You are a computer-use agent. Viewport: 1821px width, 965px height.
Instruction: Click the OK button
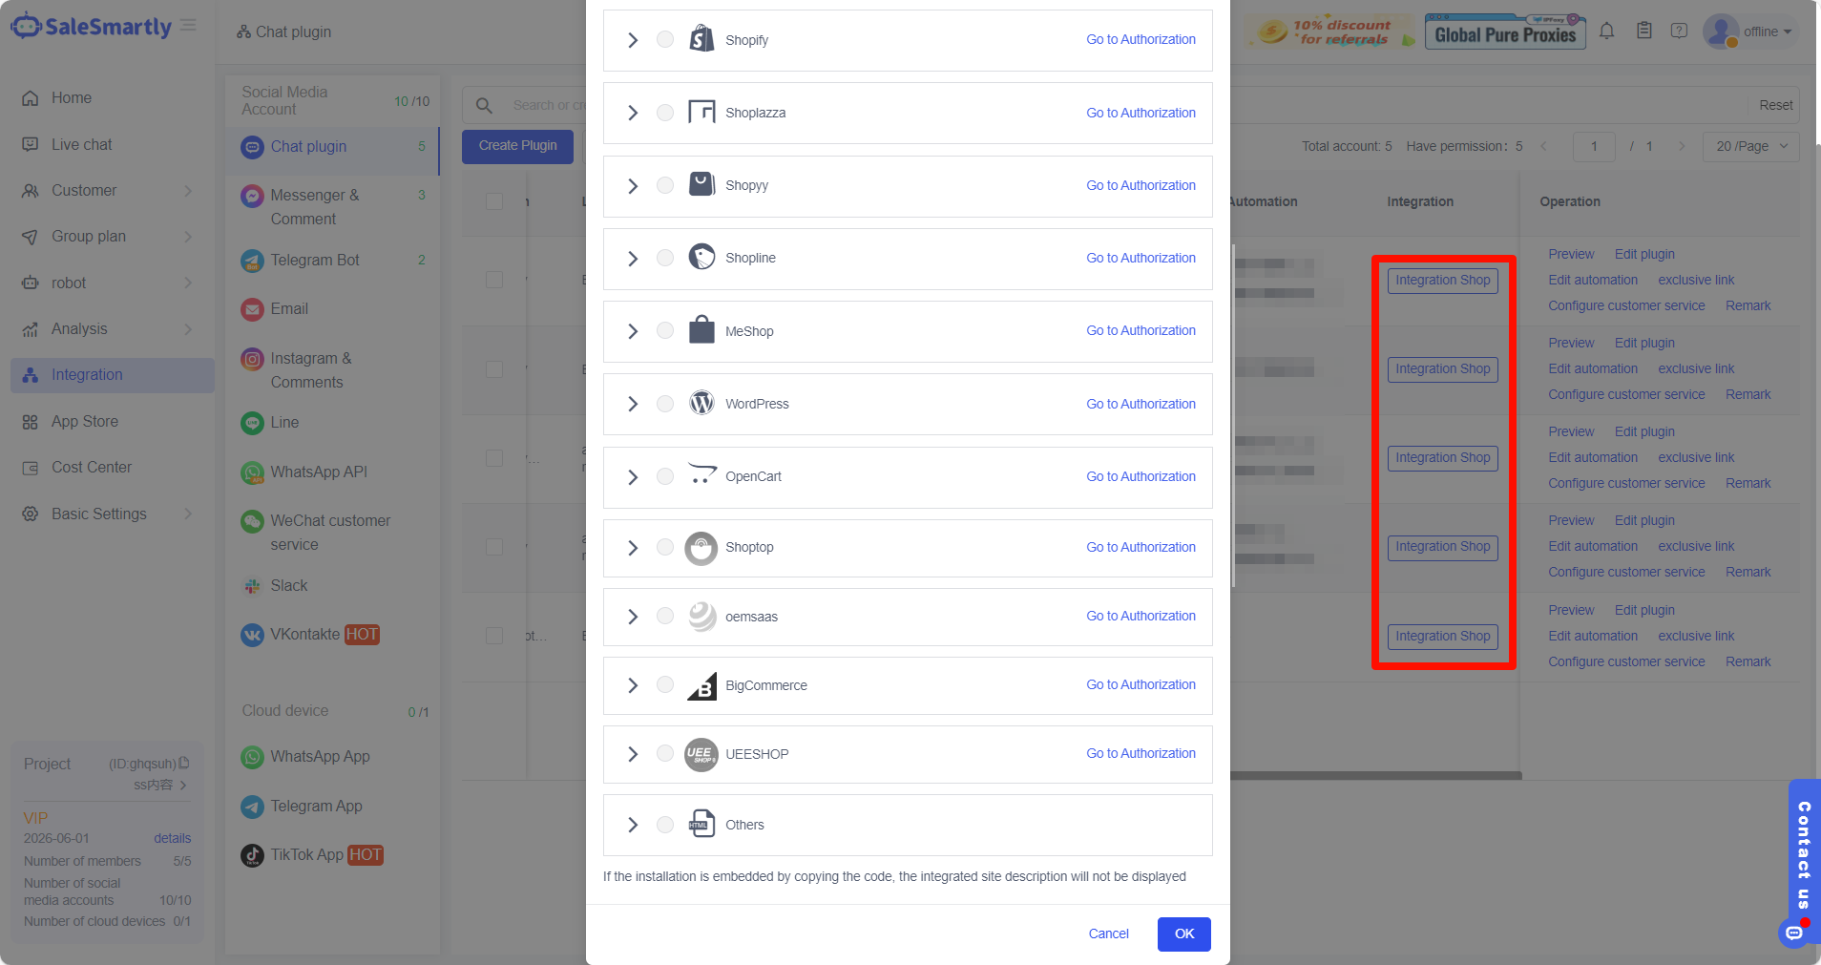(1183, 934)
